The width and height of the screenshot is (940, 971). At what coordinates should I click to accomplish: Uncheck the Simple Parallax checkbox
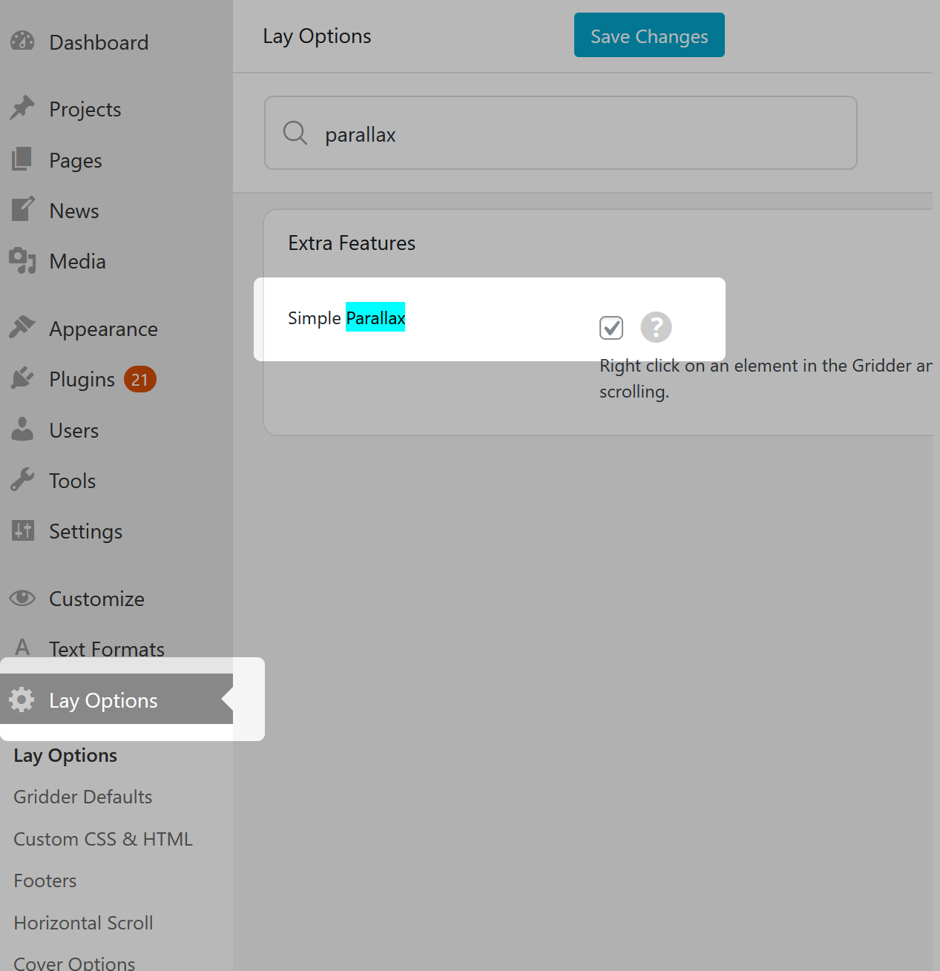pos(611,327)
